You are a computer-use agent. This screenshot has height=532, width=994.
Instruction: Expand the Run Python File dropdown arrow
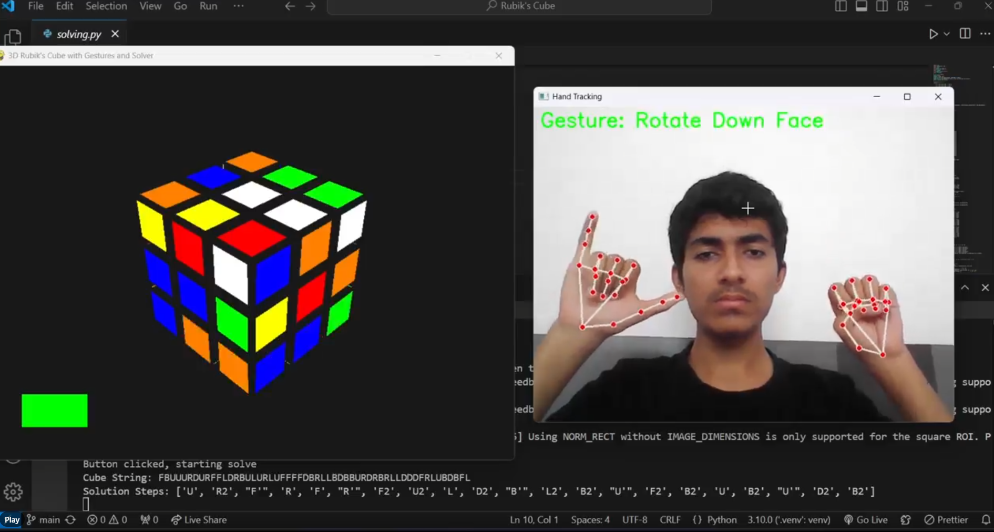point(946,34)
